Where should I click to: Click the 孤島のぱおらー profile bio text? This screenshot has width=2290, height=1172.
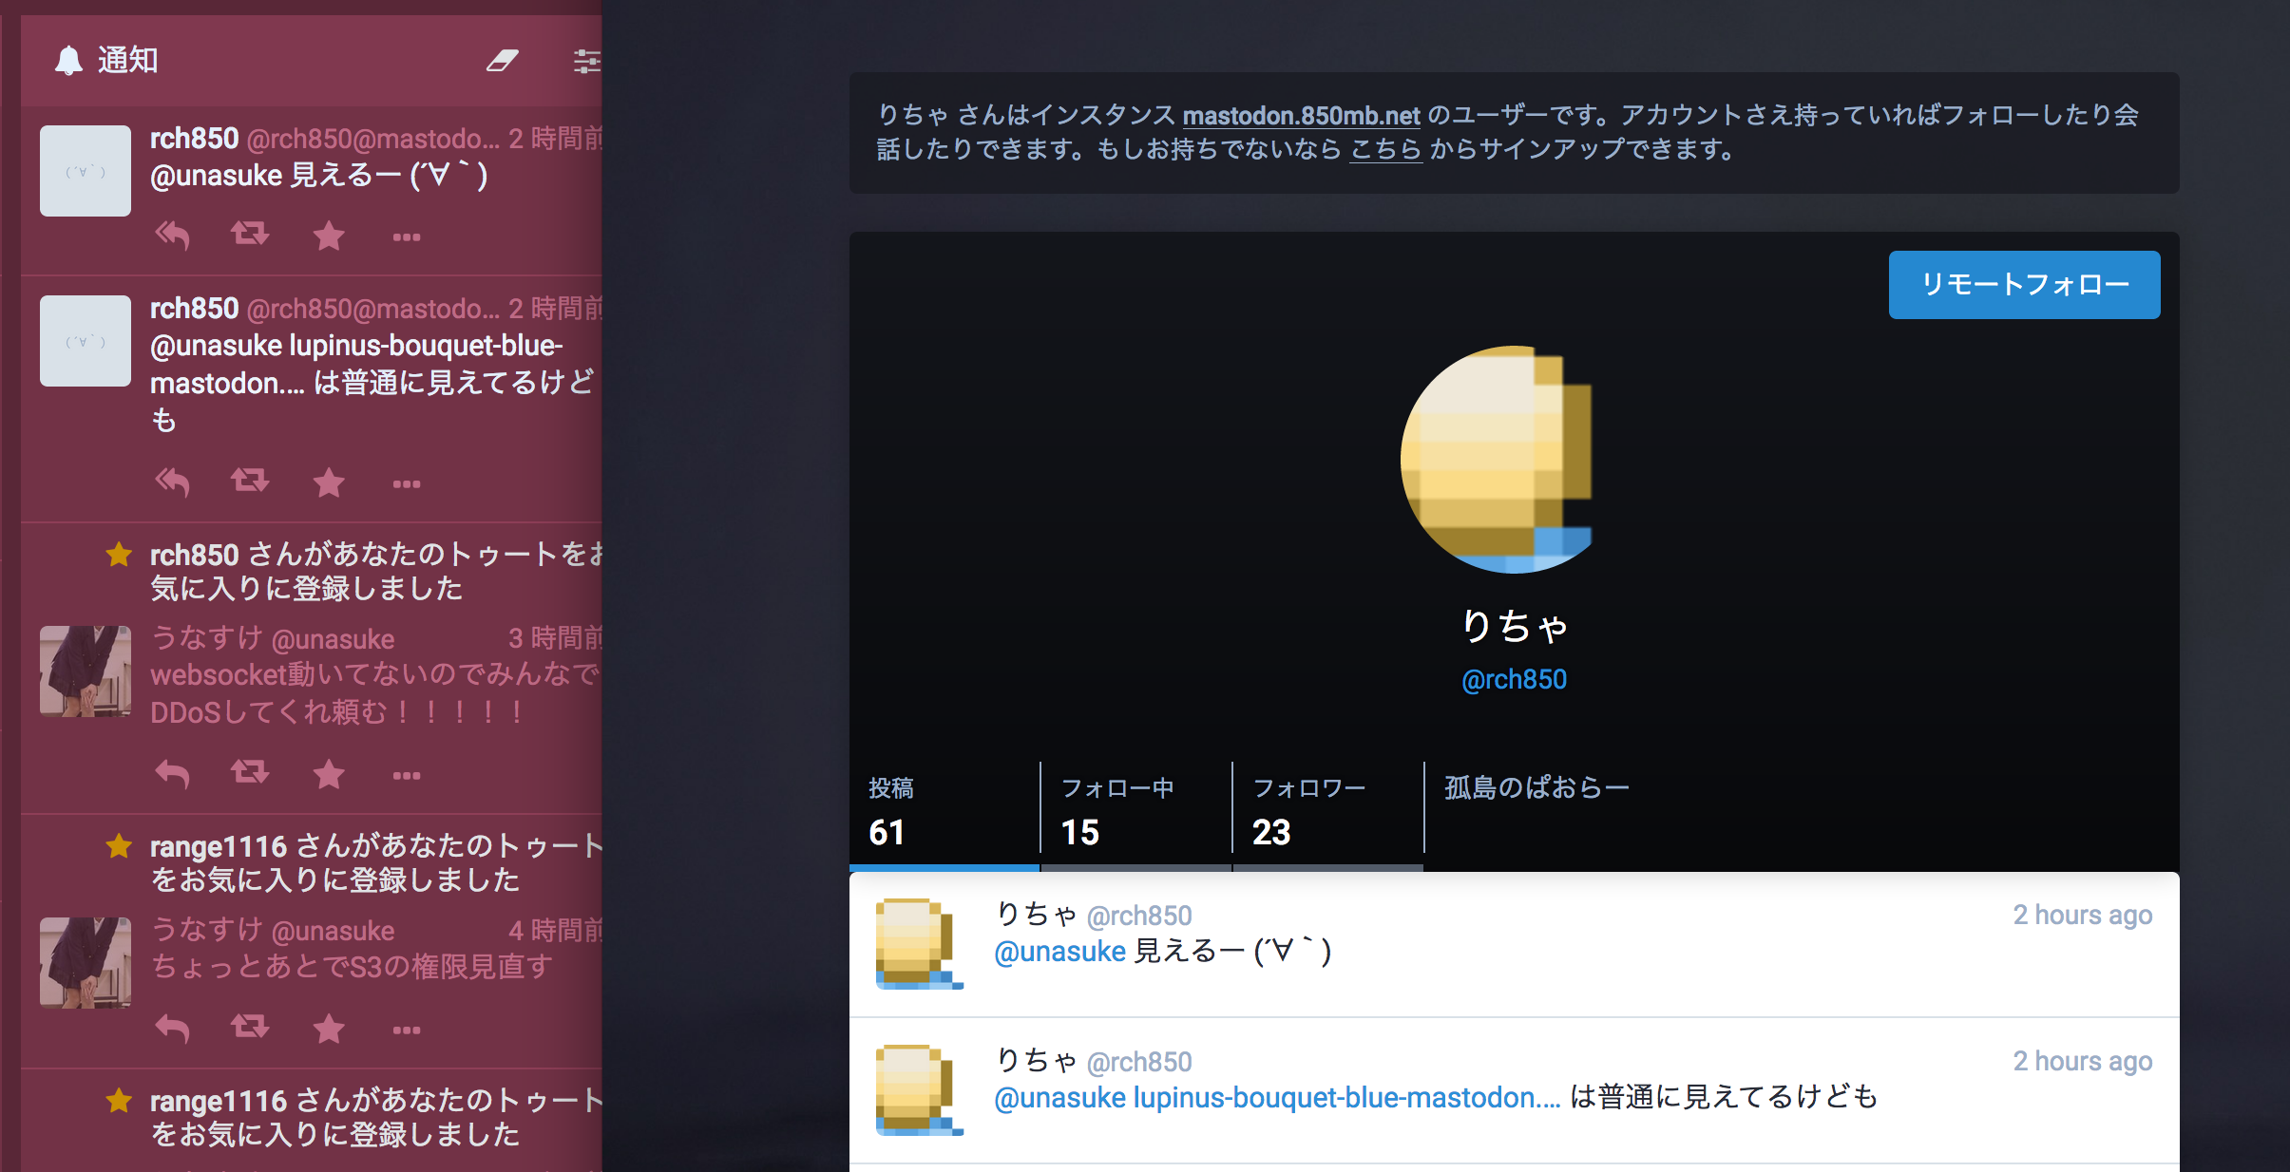(x=1536, y=788)
